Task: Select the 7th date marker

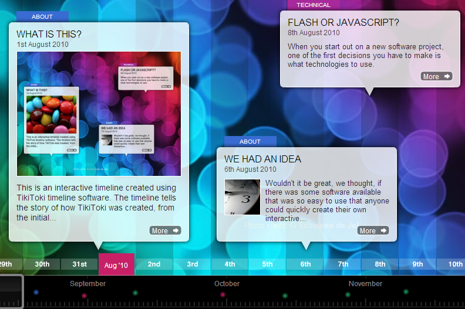Action: click(343, 264)
